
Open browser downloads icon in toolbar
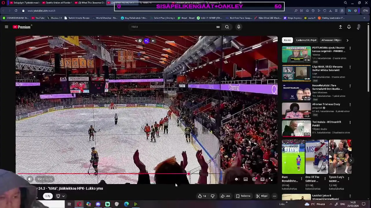click(x=330, y=11)
